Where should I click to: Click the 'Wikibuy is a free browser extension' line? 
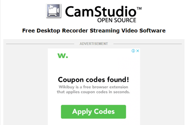pos(93,87)
